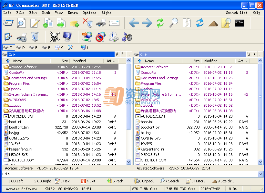Click the 8 History function button
Viewport: 265px width, 193px height.
tap(196, 181)
